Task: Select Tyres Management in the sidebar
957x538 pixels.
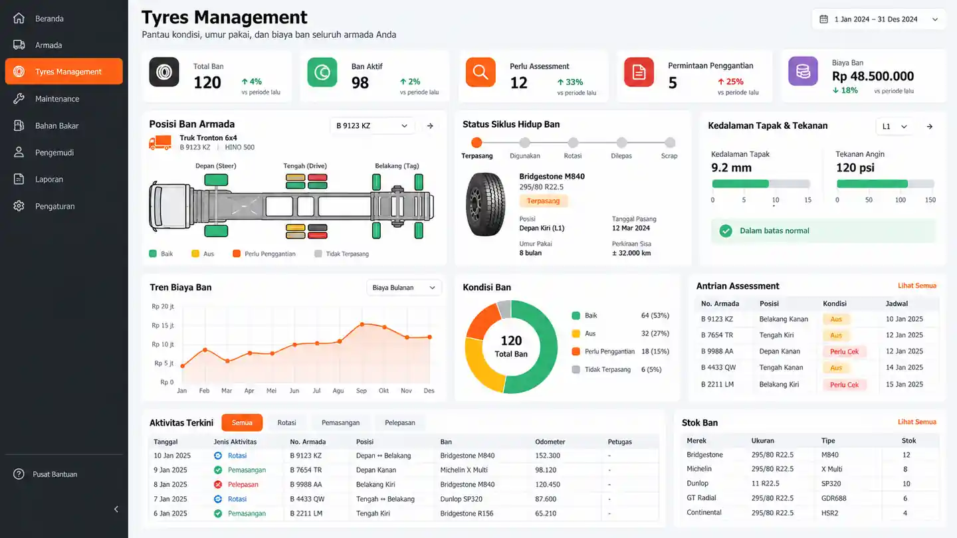Action: pyautogui.click(x=64, y=72)
